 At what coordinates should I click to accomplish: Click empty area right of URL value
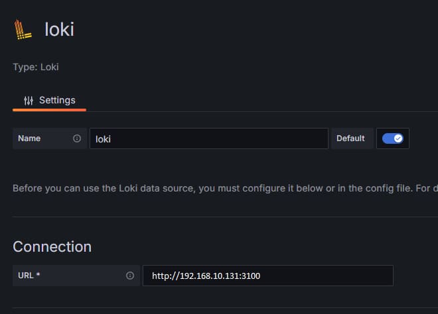pos(332,276)
